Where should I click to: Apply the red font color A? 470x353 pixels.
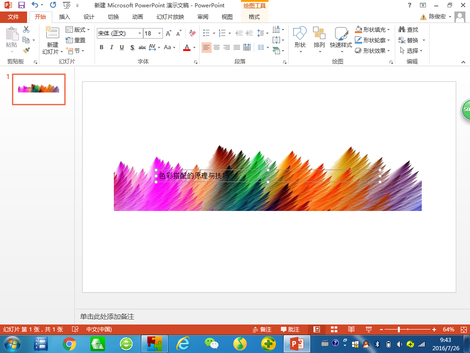pyautogui.click(x=187, y=47)
